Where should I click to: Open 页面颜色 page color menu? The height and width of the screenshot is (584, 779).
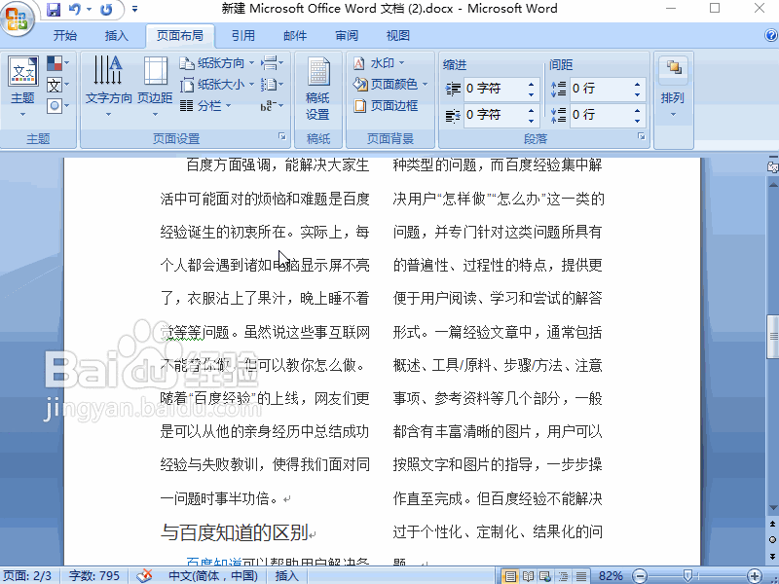[390, 85]
